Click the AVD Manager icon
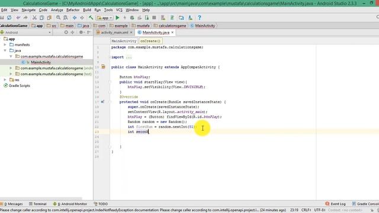The height and width of the screenshot is (213, 379). [x=163, y=18]
